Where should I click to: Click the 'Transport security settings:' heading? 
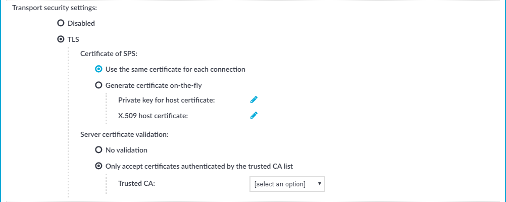point(55,8)
